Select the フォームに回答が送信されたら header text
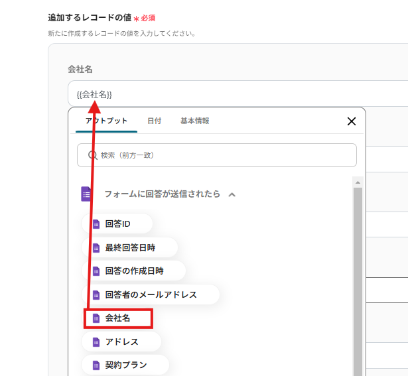This screenshot has height=376, width=408. click(162, 194)
